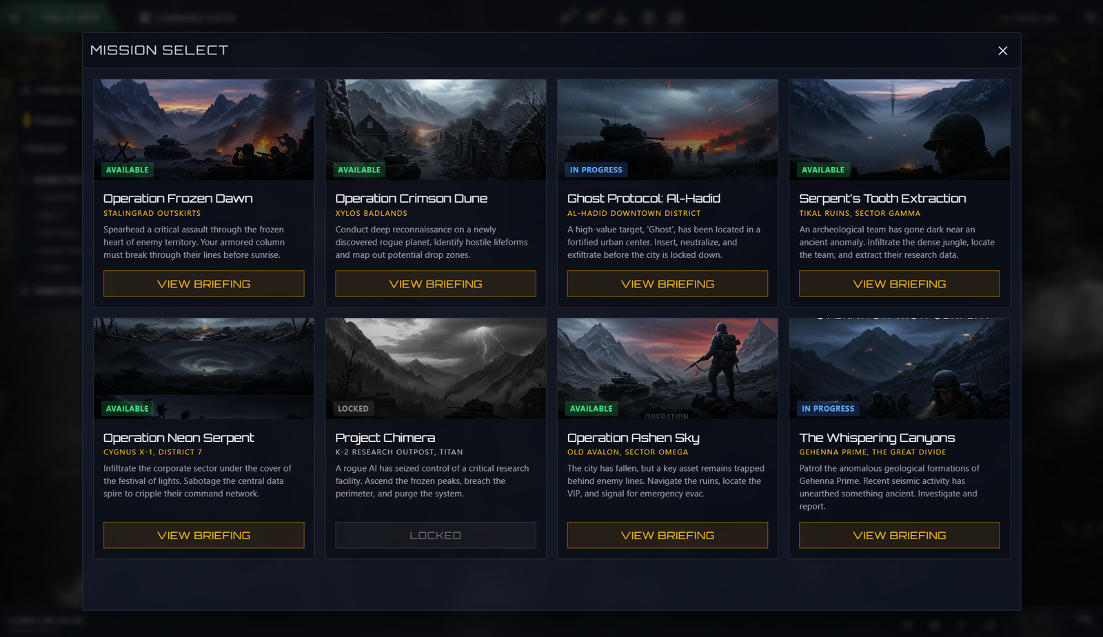Image resolution: width=1103 pixels, height=637 pixels.
Task: Open Serpent's Tooth Extraction briefing
Action: click(899, 284)
